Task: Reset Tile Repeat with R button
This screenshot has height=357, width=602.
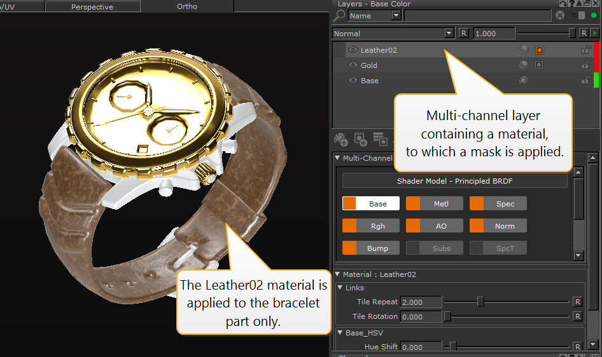Action: click(x=577, y=302)
